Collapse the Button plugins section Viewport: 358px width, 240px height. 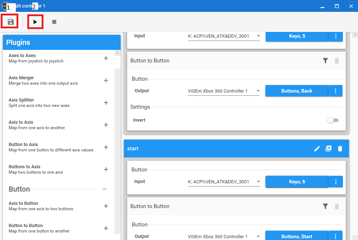coord(104,189)
